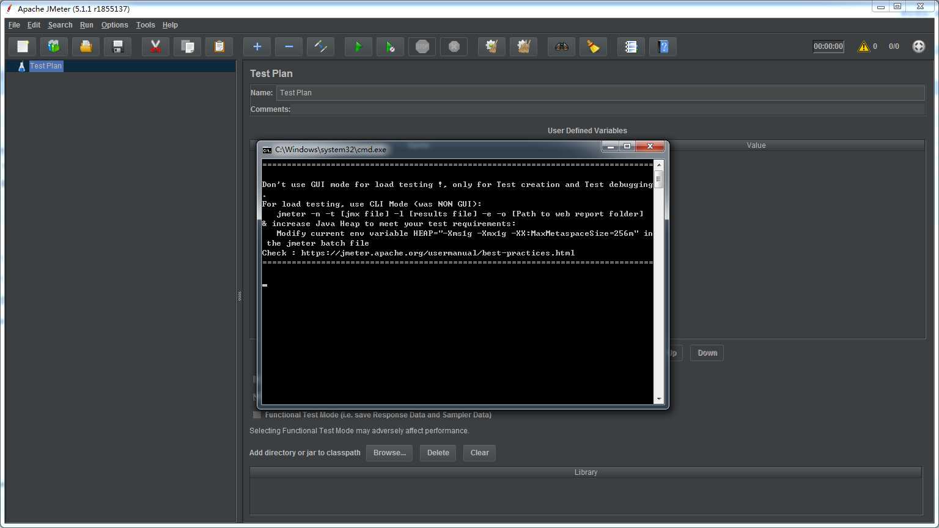The image size is (939, 528).
Task: Click the Stop test icon
Action: click(x=422, y=46)
